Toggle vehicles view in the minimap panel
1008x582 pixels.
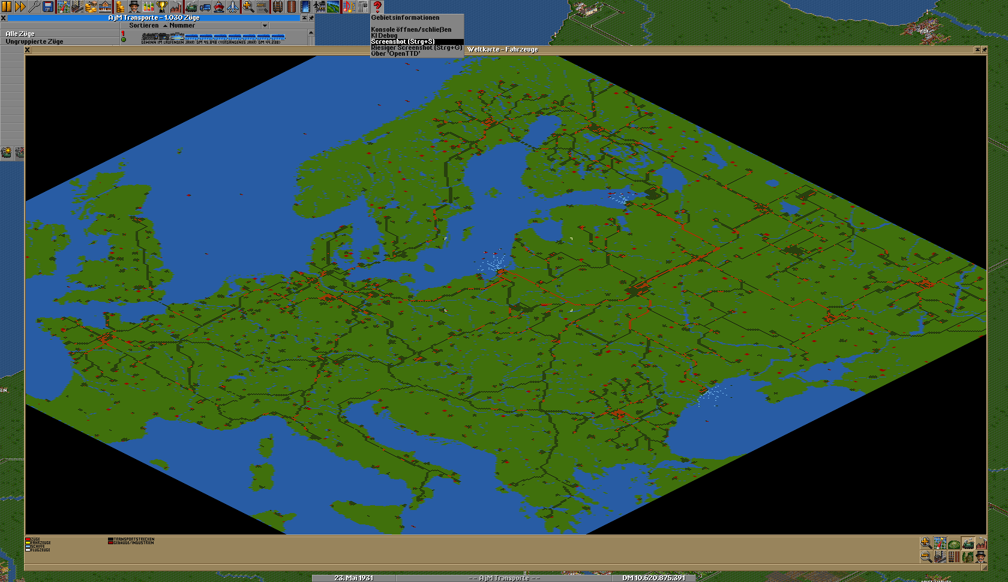pyautogui.click(x=968, y=544)
